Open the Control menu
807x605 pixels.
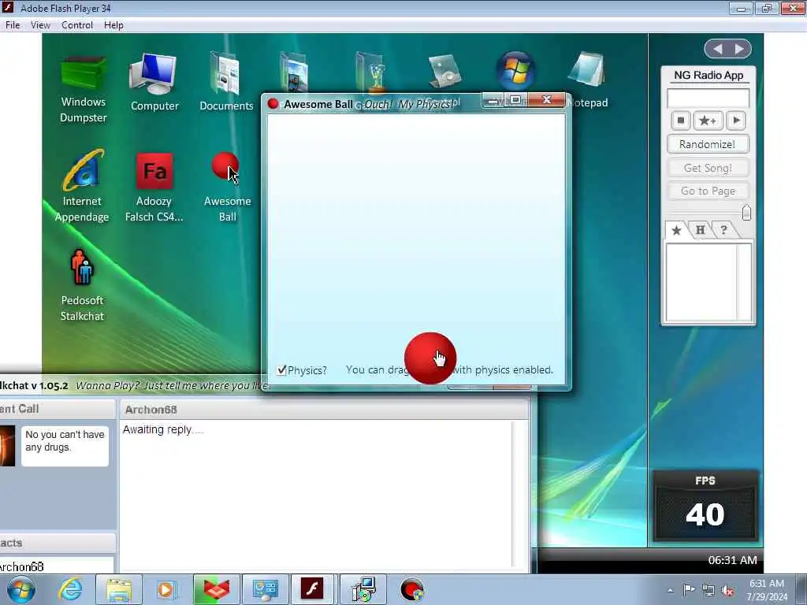click(x=77, y=25)
